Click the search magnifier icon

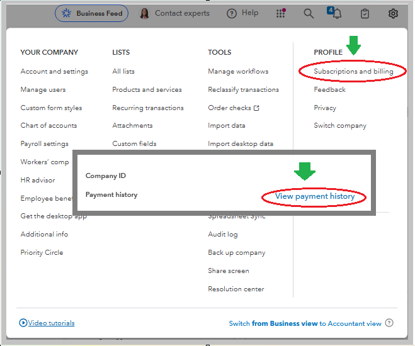click(309, 13)
